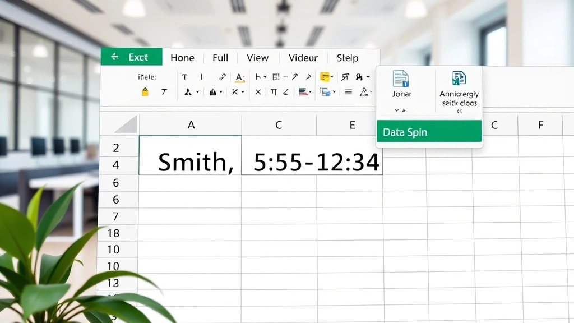The width and height of the screenshot is (574, 323).
Task: Click the yellow highlighter fill icon
Action: (325, 76)
